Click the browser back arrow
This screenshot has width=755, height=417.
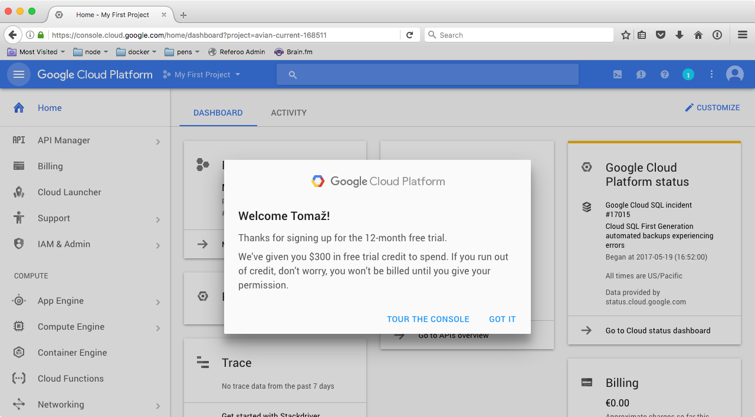pos(12,35)
